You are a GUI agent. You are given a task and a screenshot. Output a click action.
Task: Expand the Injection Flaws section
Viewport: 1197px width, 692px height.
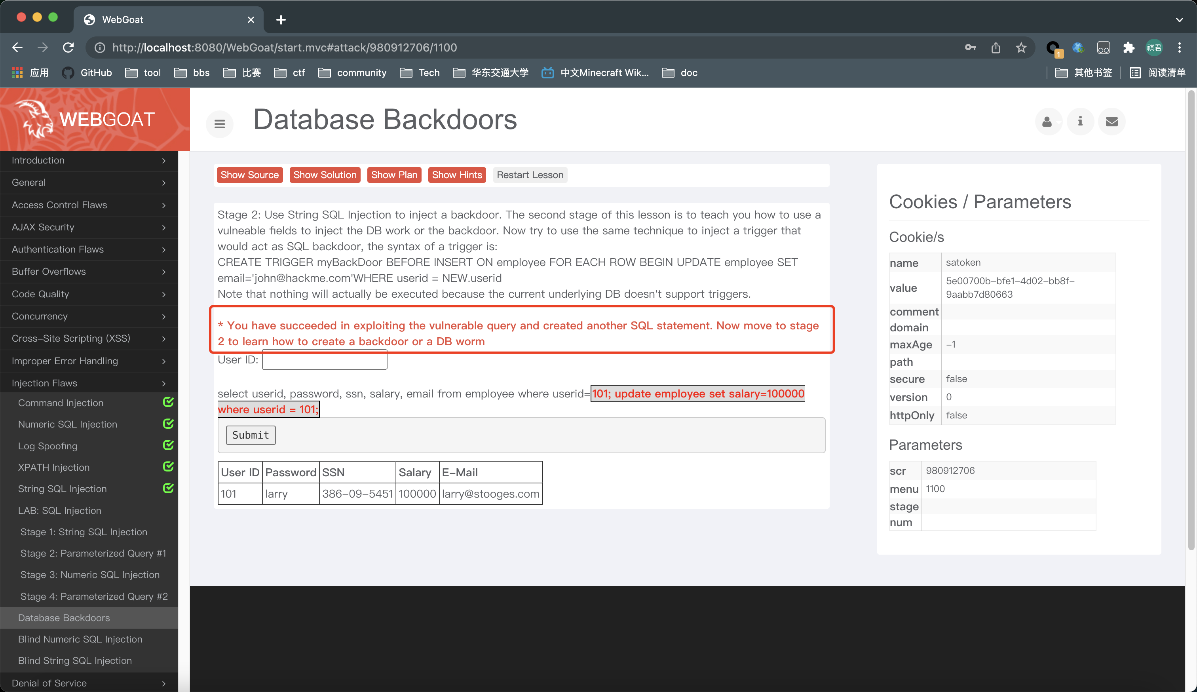(x=89, y=382)
